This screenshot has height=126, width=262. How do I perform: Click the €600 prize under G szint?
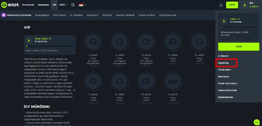[173, 100]
